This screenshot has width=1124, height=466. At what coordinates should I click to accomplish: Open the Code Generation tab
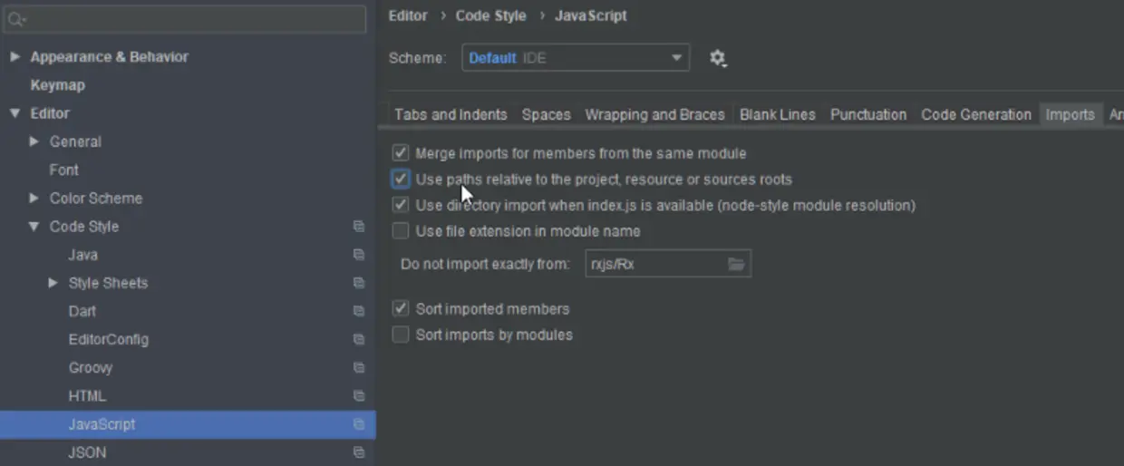coord(976,114)
